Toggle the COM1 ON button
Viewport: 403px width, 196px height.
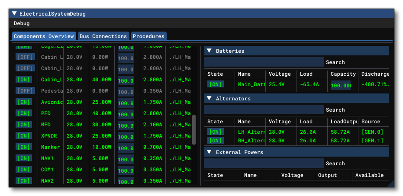click(24, 170)
